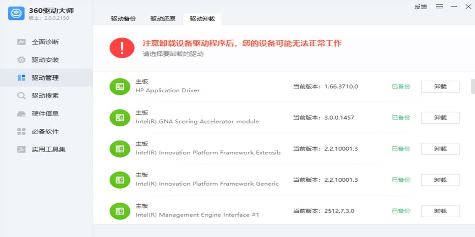This screenshot has width=475, height=237.
Task: Open the hamburger menu at top right
Action: pyautogui.click(x=439, y=7)
